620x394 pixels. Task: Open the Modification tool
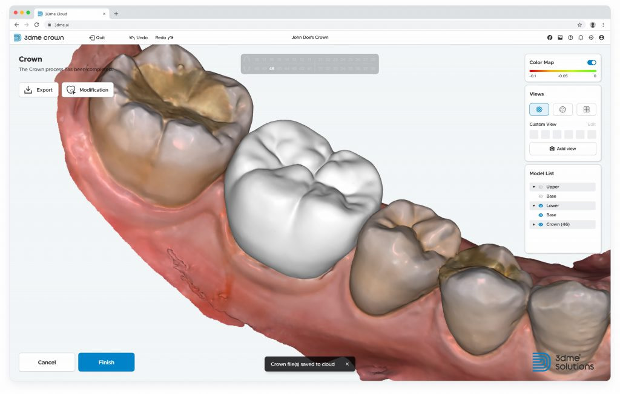click(88, 89)
